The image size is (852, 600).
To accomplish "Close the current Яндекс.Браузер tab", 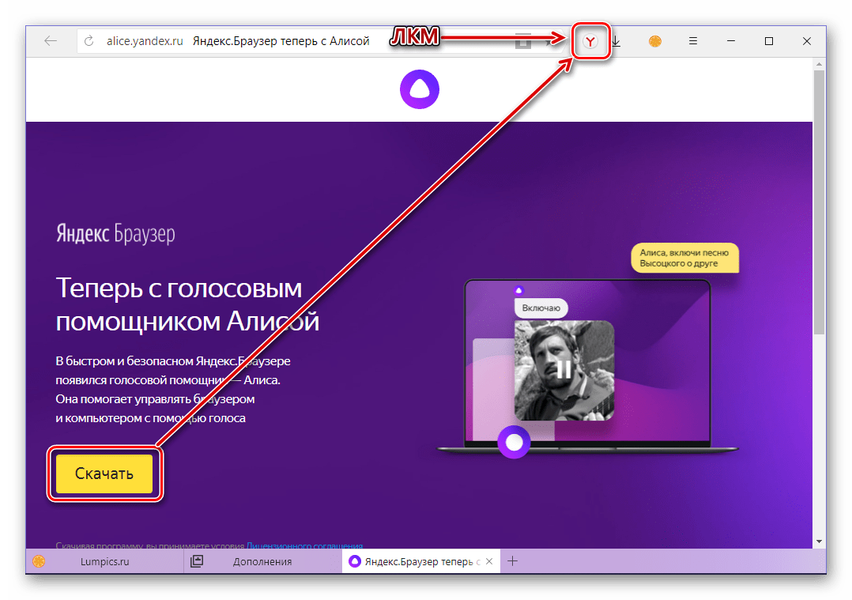I will click(x=489, y=560).
